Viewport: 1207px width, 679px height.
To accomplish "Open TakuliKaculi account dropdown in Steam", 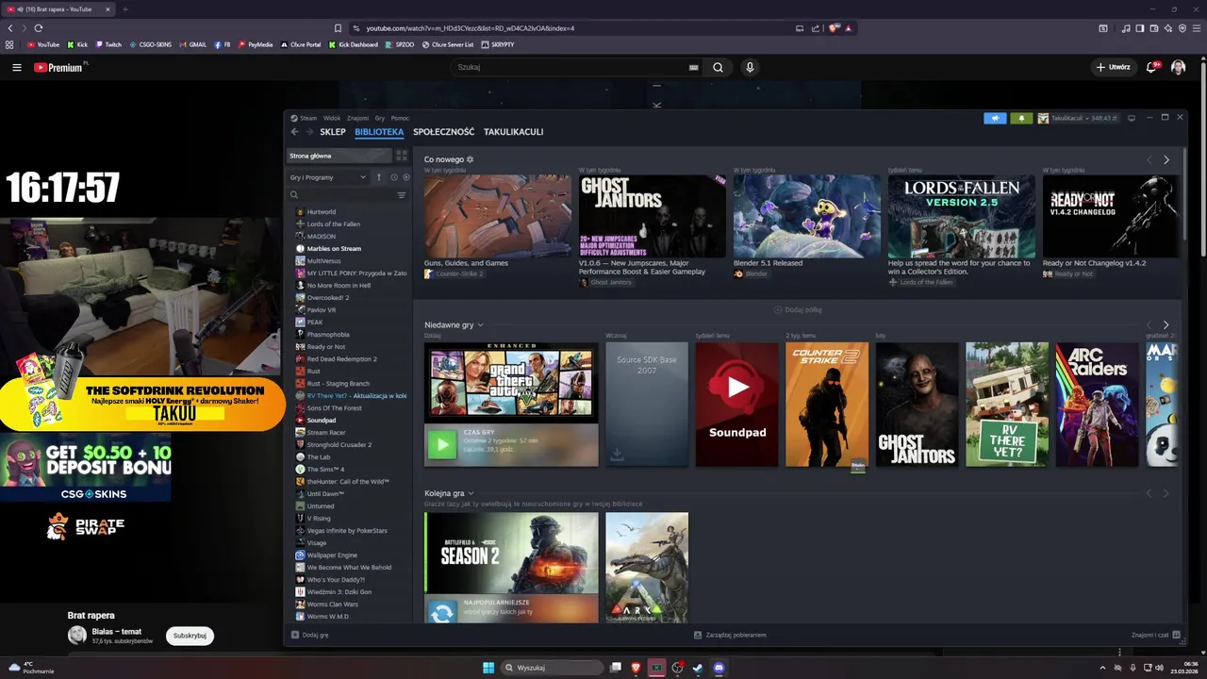I will coord(1079,118).
